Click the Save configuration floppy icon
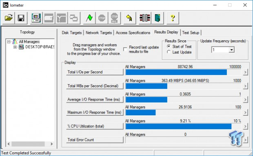Viewport: 253px width, 156px height. [x=21, y=18]
